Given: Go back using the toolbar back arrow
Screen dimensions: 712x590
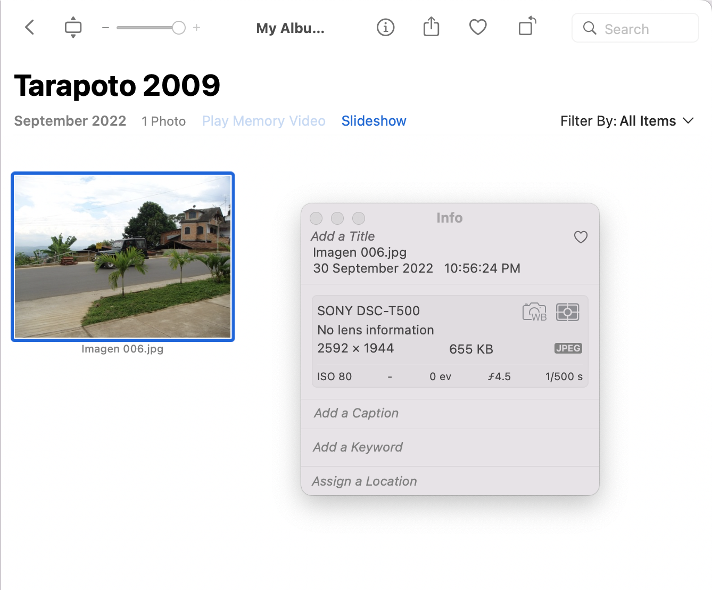Looking at the screenshot, I should [x=30, y=27].
